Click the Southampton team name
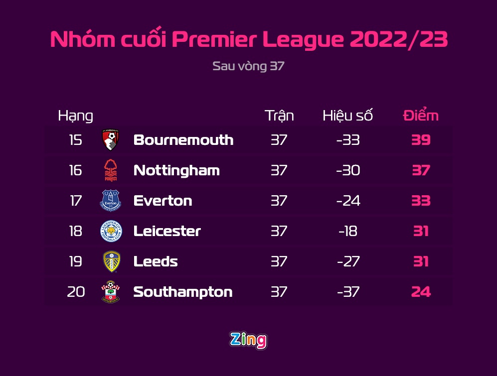The image size is (497, 376). coord(183,292)
